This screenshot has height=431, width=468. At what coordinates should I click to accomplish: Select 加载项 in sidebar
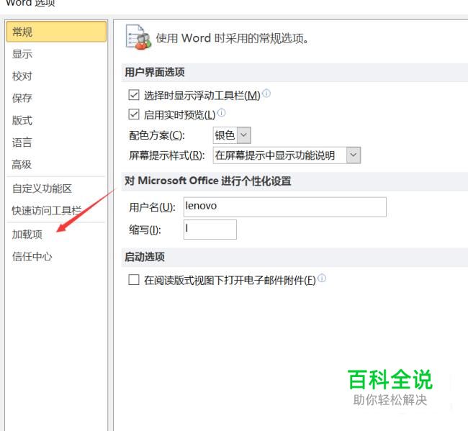tap(27, 235)
